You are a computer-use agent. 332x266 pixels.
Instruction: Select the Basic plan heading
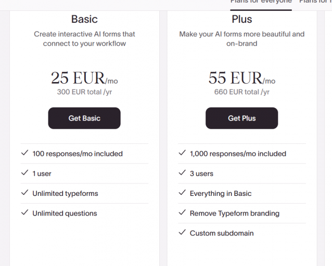84,19
